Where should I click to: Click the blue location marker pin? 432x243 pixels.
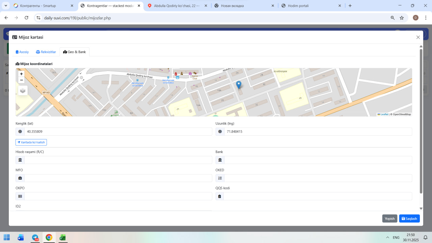click(239, 85)
